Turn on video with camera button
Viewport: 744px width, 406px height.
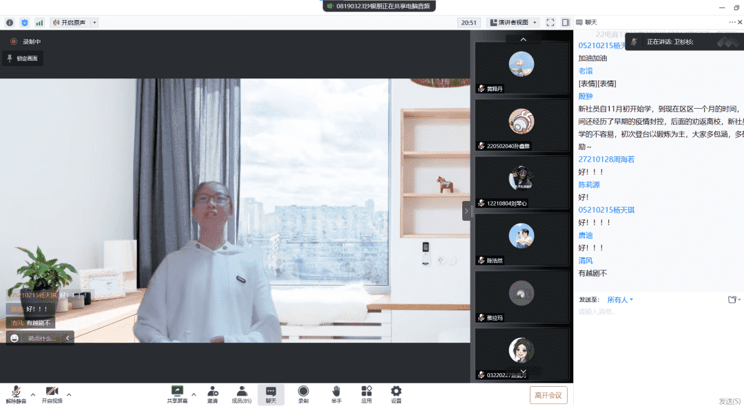click(x=52, y=392)
